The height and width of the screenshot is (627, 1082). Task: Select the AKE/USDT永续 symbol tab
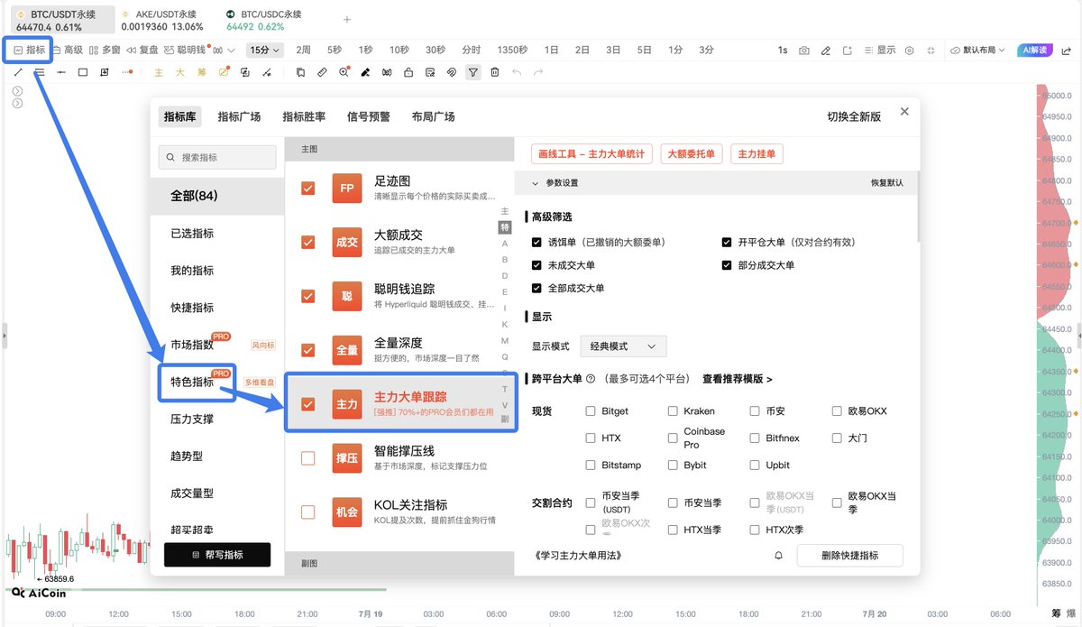tap(163, 19)
